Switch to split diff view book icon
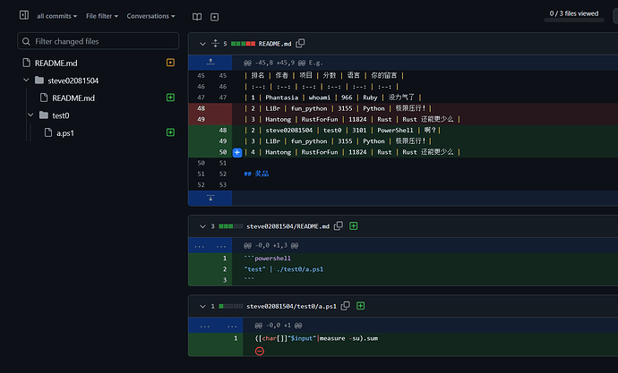The height and width of the screenshot is (373, 618). [x=197, y=17]
